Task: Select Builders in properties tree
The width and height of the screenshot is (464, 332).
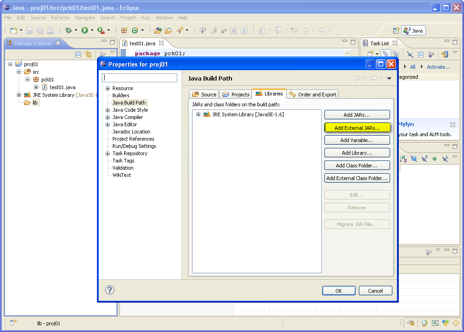Action: [121, 95]
